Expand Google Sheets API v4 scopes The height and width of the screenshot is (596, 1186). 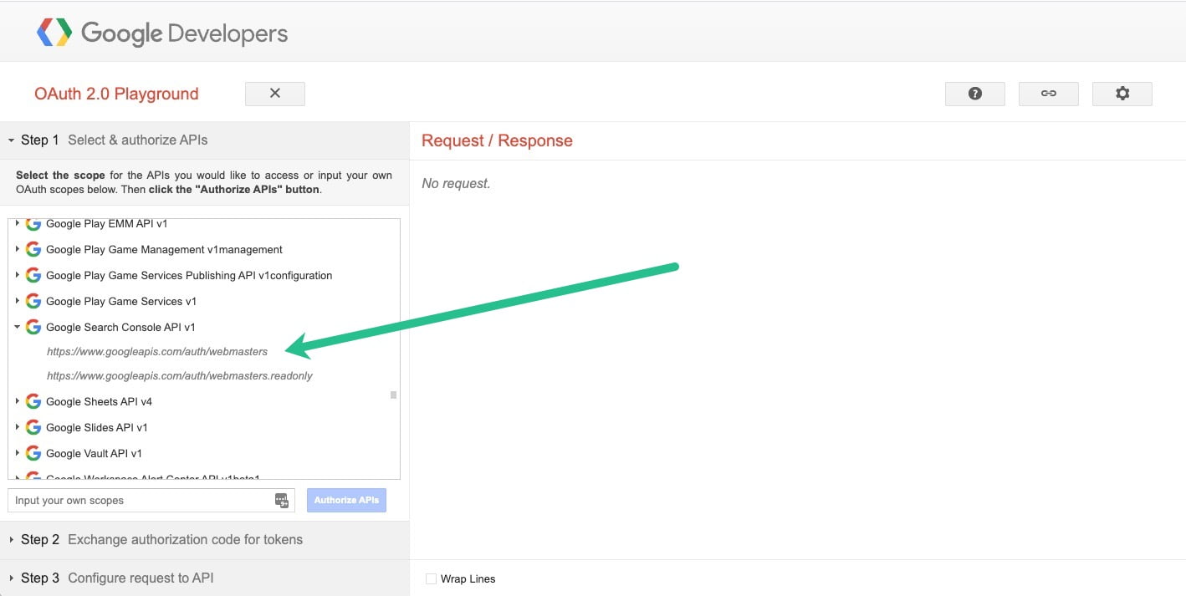[18, 400]
